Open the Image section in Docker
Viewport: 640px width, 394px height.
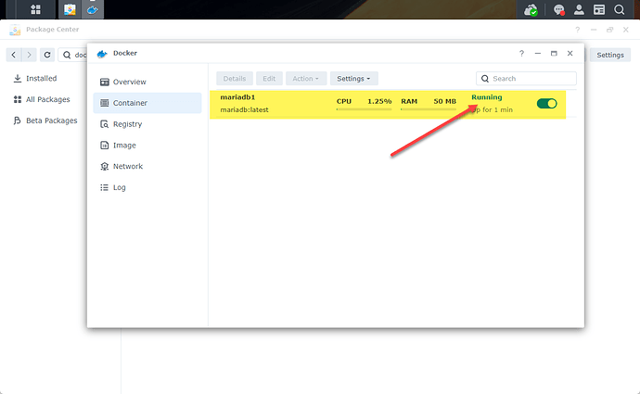[147, 146]
